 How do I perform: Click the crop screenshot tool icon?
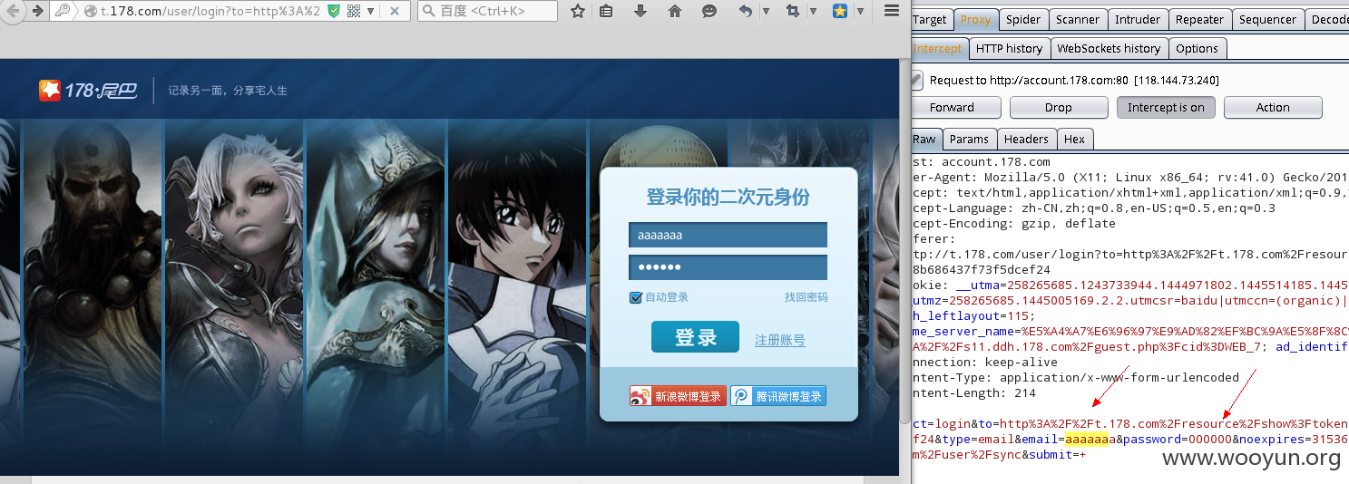tap(793, 11)
